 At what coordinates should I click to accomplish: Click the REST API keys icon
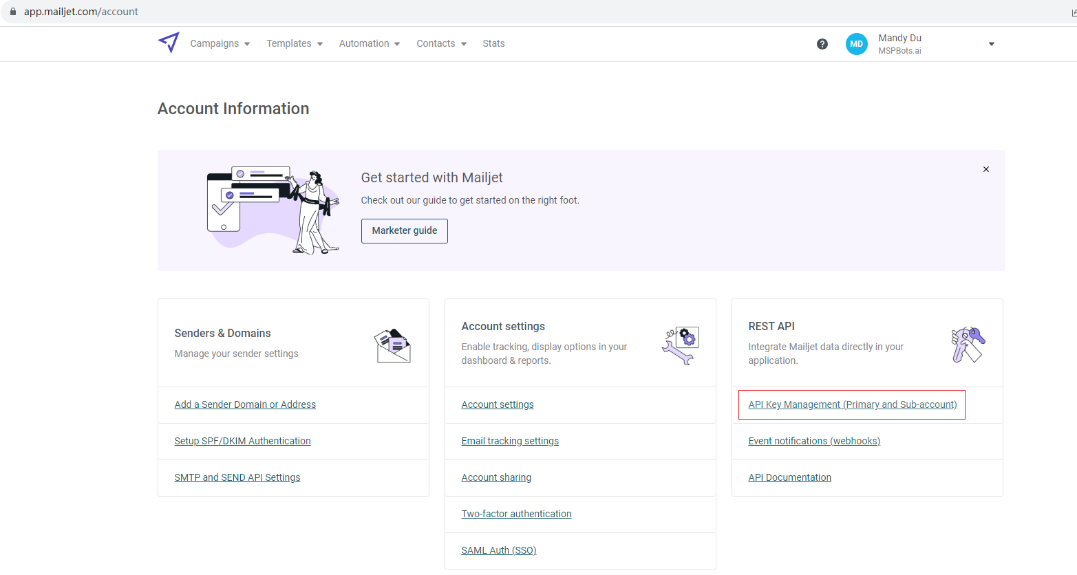coord(968,344)
